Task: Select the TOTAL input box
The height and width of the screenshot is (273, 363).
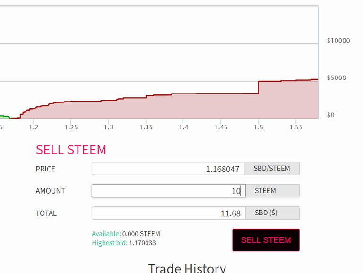Action: tap(168, 213)
